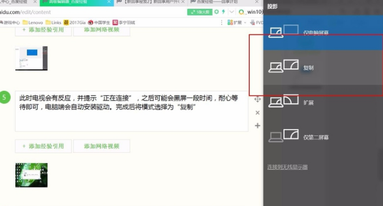Close the 【新回享秘笈2】 tab
The width and height of the screenshot is (383, 206).
click(x=183, y=2)
